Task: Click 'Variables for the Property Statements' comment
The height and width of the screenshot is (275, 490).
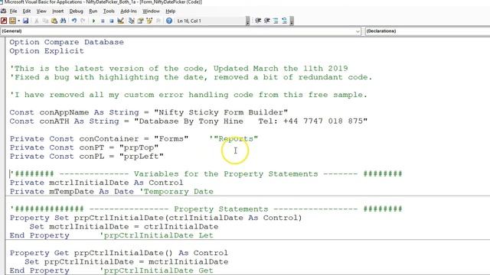Action: [226, 173]
